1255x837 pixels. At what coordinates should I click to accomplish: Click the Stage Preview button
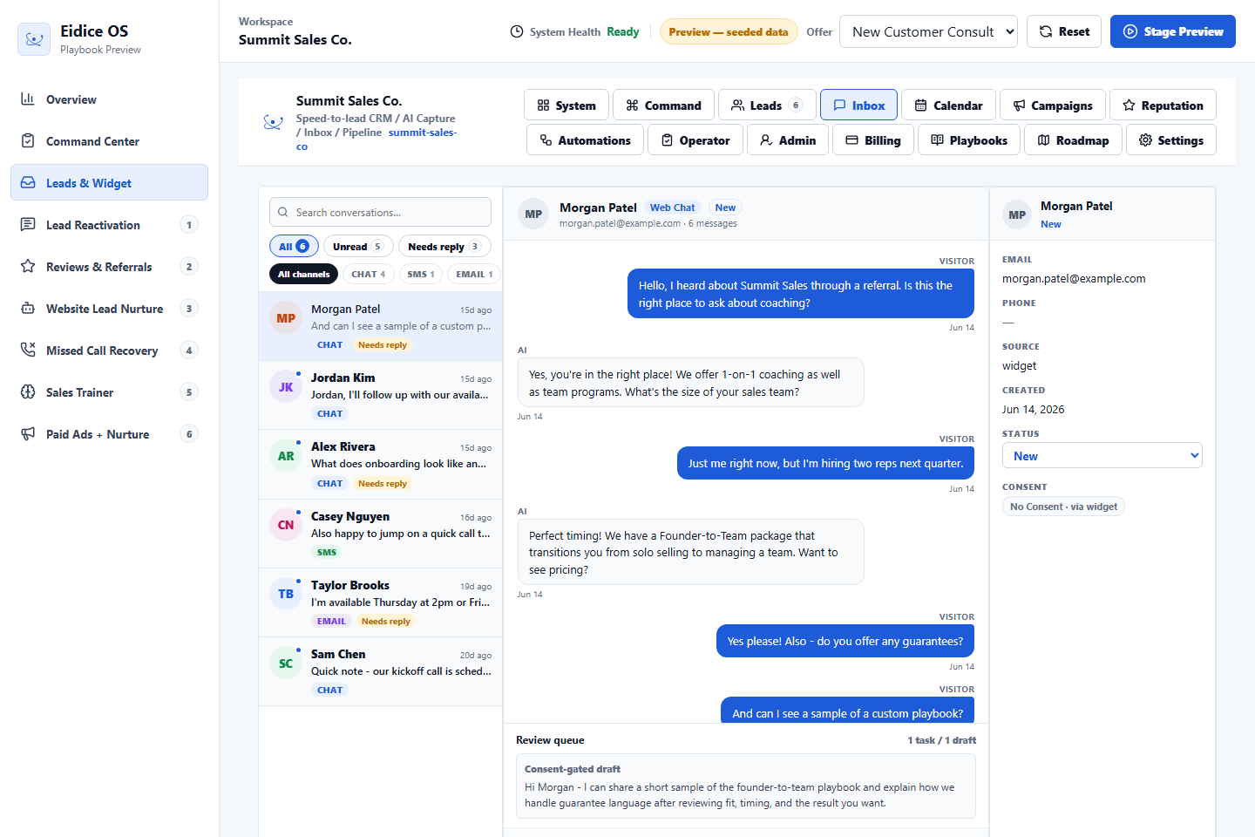[1173, 31]
